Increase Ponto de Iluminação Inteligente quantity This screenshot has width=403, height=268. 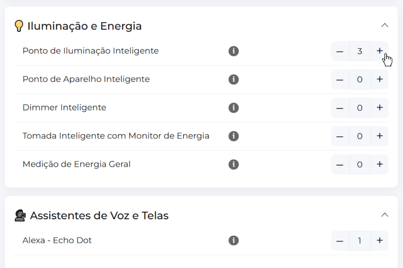(379, 51)
